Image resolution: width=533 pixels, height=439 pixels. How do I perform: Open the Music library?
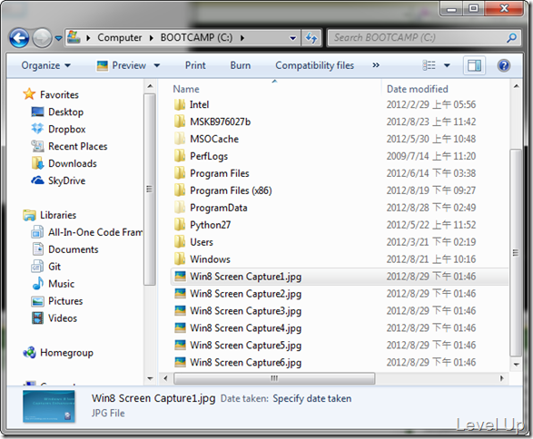(53, 284)
